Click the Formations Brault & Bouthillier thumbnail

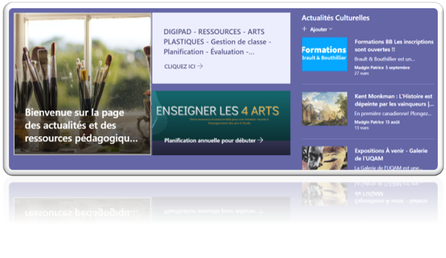tap(324, 54)
